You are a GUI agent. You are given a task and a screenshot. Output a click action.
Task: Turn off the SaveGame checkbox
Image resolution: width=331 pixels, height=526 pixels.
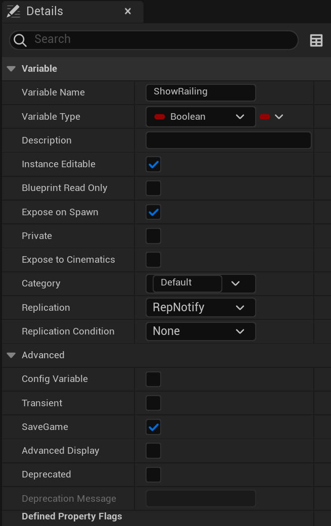(154, 427)
